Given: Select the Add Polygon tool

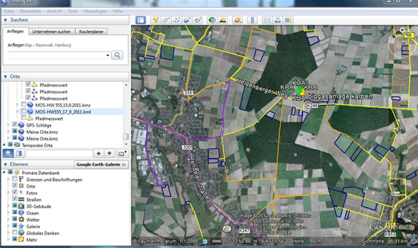Looking at the screenshot, I should (x=166, y=20).
